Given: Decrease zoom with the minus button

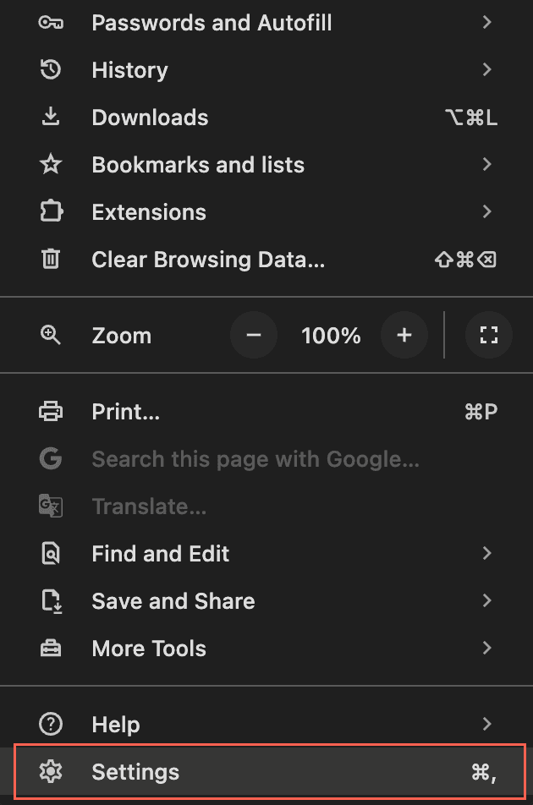Looking at the screenshot, I should [x=254, y=335].
